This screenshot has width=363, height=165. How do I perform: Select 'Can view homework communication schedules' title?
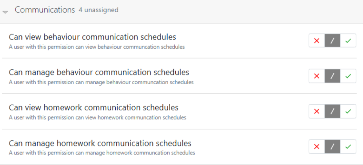tap(94, 108)
